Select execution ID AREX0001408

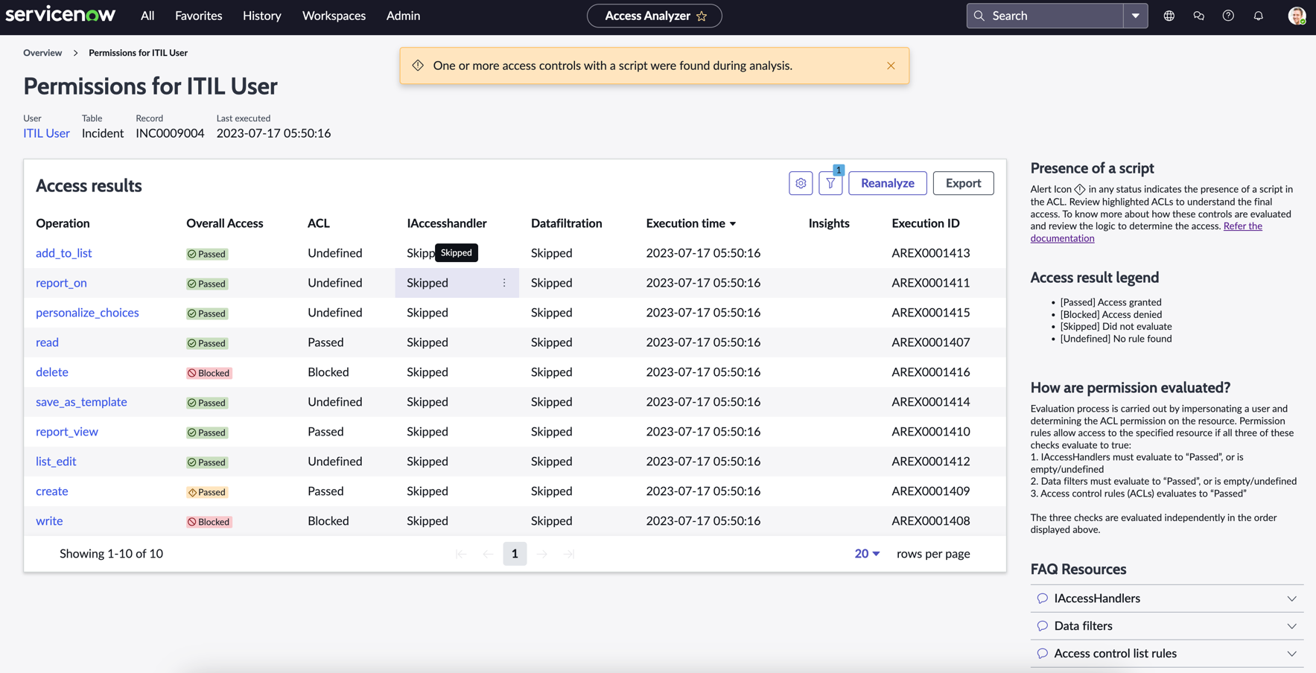tap(931, 521)
